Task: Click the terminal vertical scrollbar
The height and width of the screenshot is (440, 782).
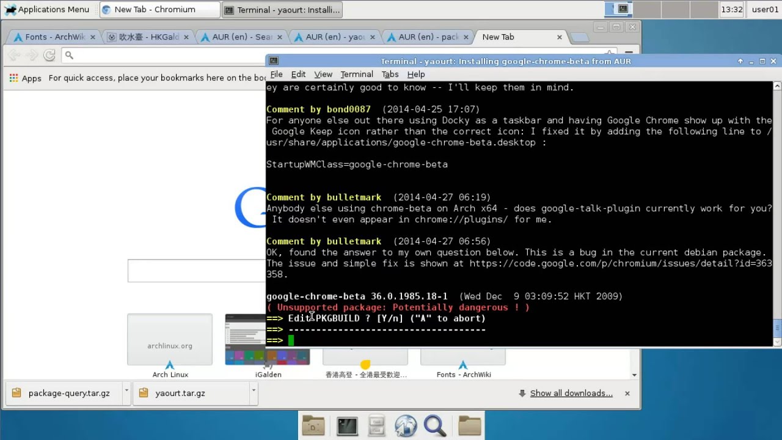Action: (x=777, y=214)
